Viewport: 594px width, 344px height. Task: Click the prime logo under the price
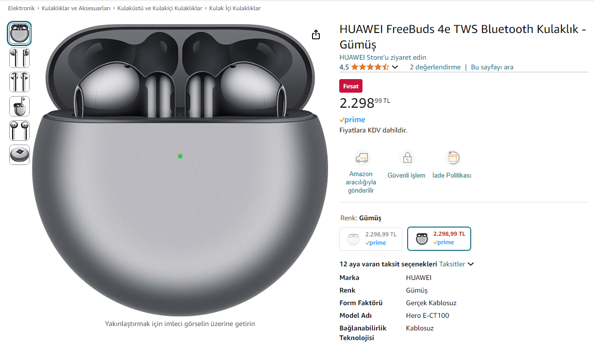[x=352, y=120]
